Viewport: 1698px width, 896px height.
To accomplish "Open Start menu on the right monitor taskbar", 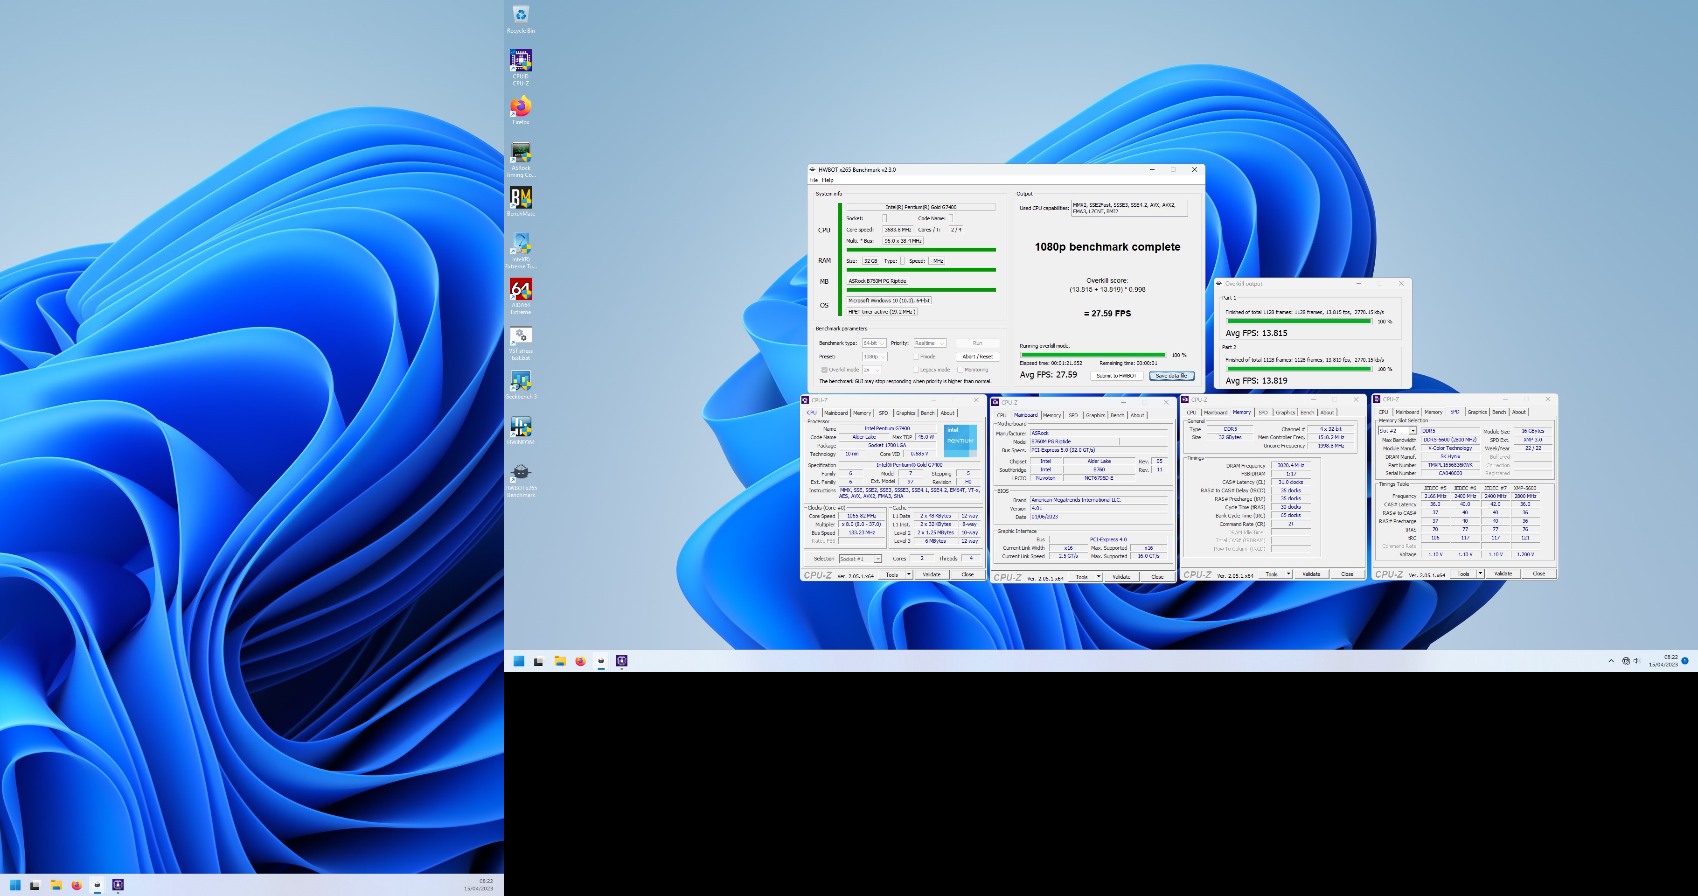I will point(519,661).
